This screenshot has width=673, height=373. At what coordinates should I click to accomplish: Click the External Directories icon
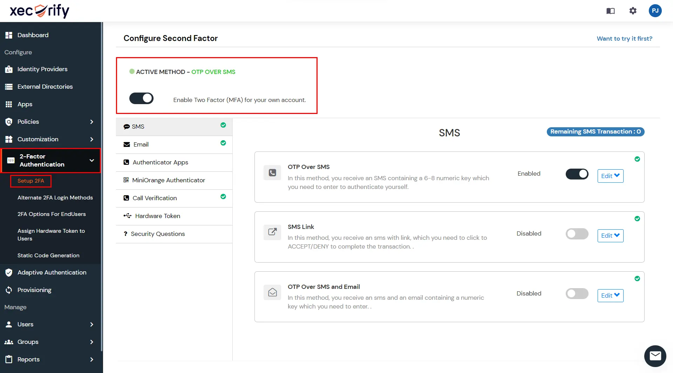pos(9,87)
